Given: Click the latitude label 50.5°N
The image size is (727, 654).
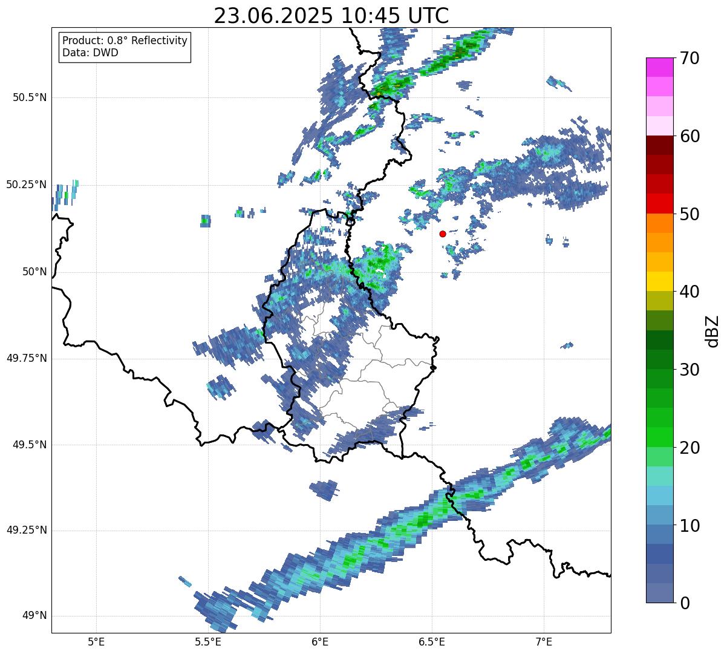Looking at the screenshot, I should [x=30, y=97].
